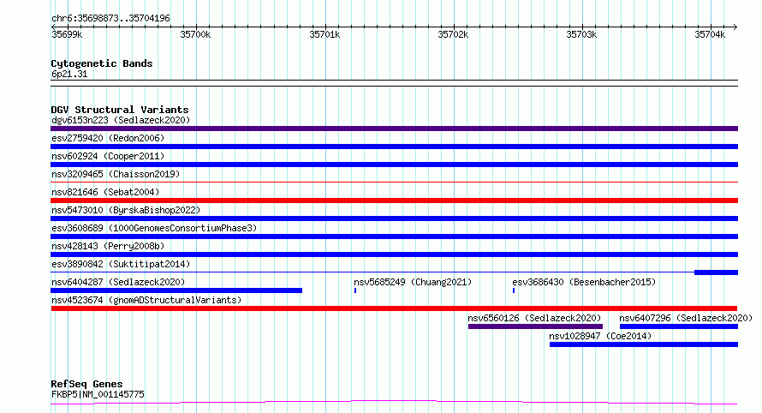Click nsv4523674 (gnomADStructuralVariants) label

point(146,300)
